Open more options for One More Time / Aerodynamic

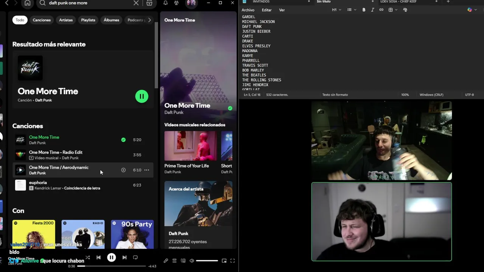pos(147,170)
